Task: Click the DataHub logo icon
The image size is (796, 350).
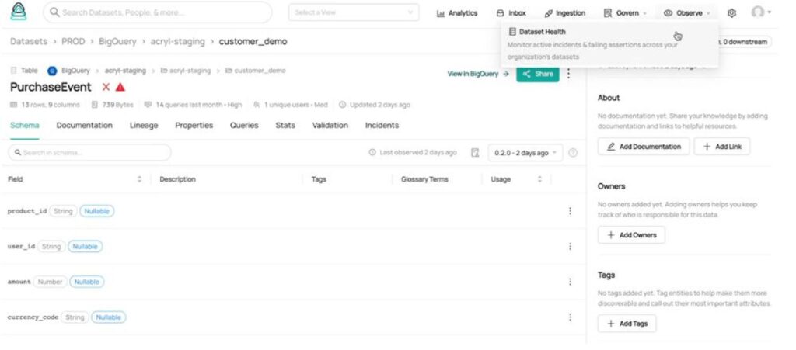Action: click(19, 12)
